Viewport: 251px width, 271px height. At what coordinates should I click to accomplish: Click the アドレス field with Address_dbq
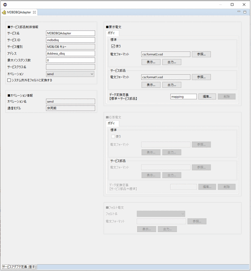[x=70, y=54]
